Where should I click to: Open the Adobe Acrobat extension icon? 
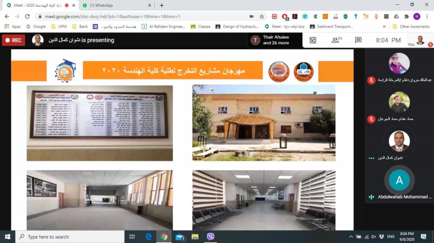(x=295, y=16)
